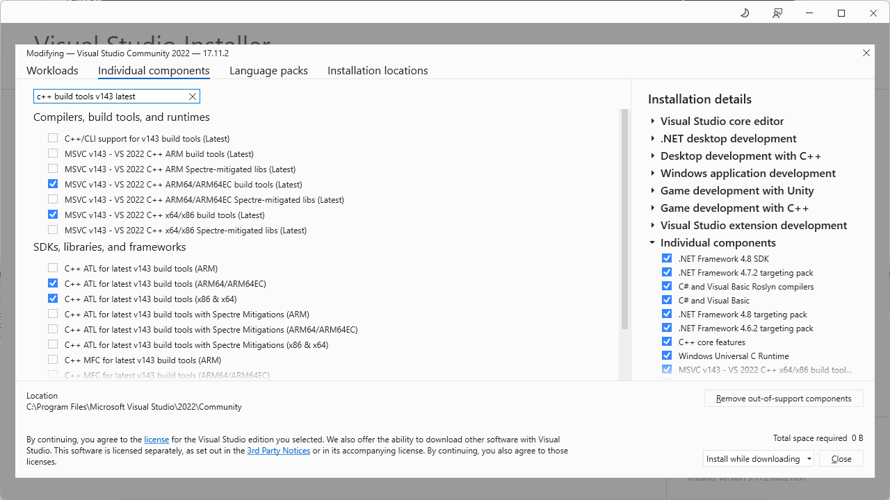Open the Language packs tab
The height and width of the screenshot is (500, 890).
click(x=268, y=71)
